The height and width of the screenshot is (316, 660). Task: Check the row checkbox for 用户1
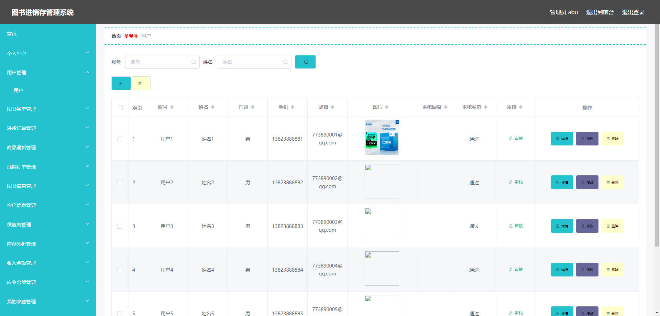tap(120, 139)
